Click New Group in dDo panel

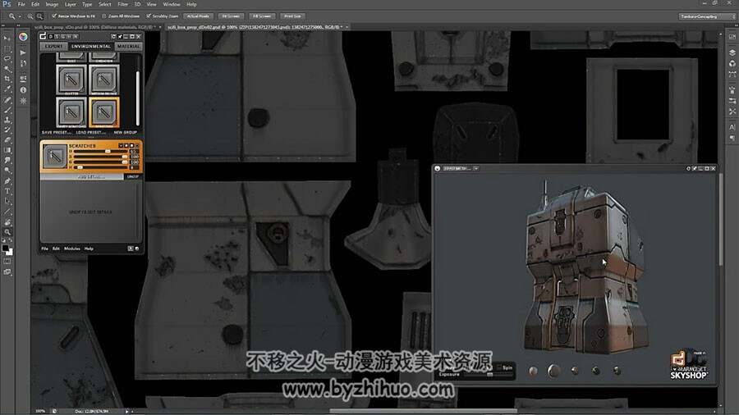[125, 133]
